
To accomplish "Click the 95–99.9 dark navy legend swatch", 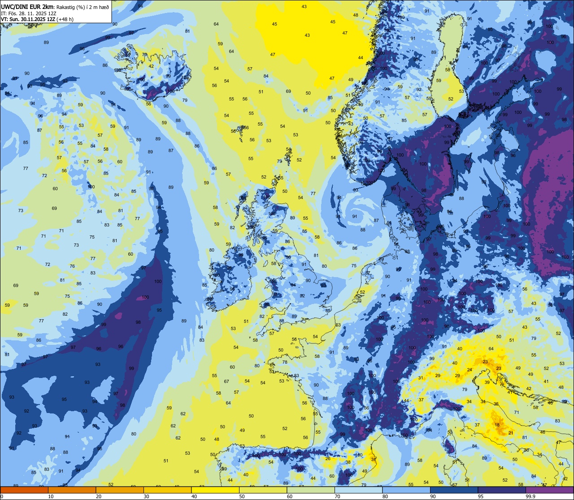I will (502, 490).
